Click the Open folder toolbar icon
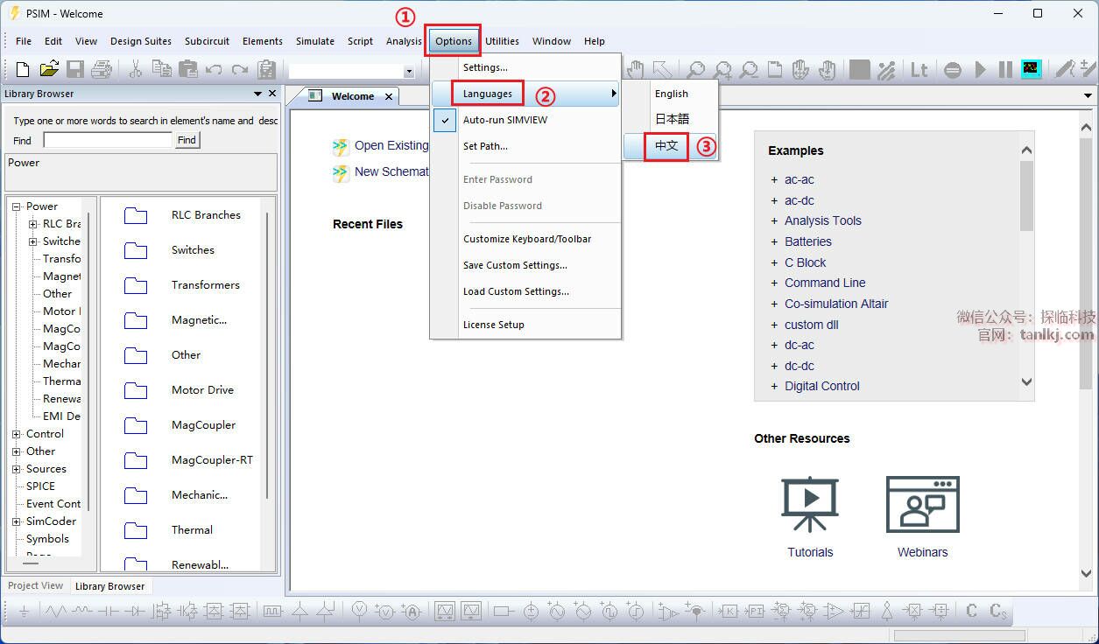This screenshot has height=644, width=1099. click(x=49, y=69)
